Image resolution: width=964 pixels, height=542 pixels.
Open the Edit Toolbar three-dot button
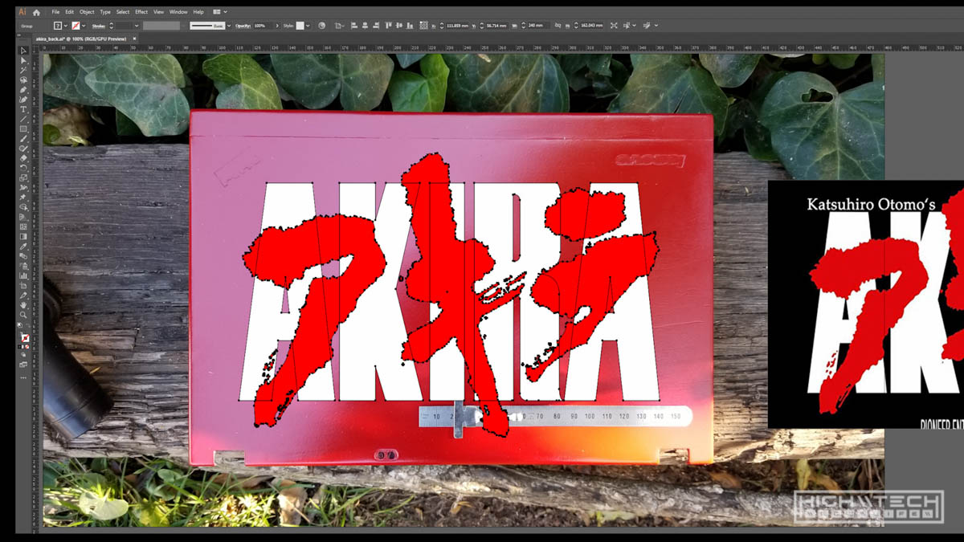tap(23, 377)
